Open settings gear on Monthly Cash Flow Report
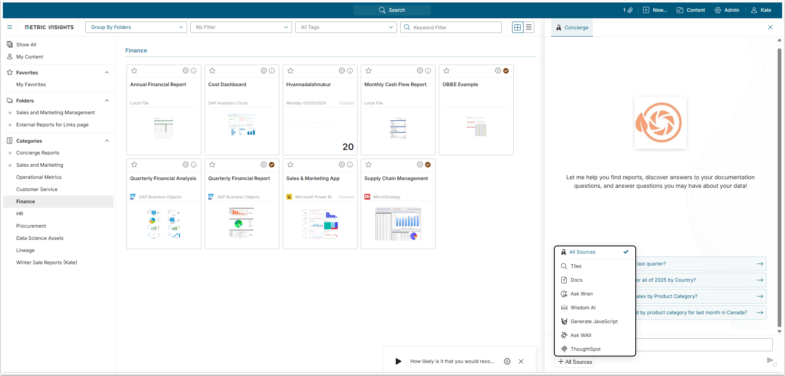The width and height of the screenshot is (785, 376). pyautogui.click(x=420, y=71)
